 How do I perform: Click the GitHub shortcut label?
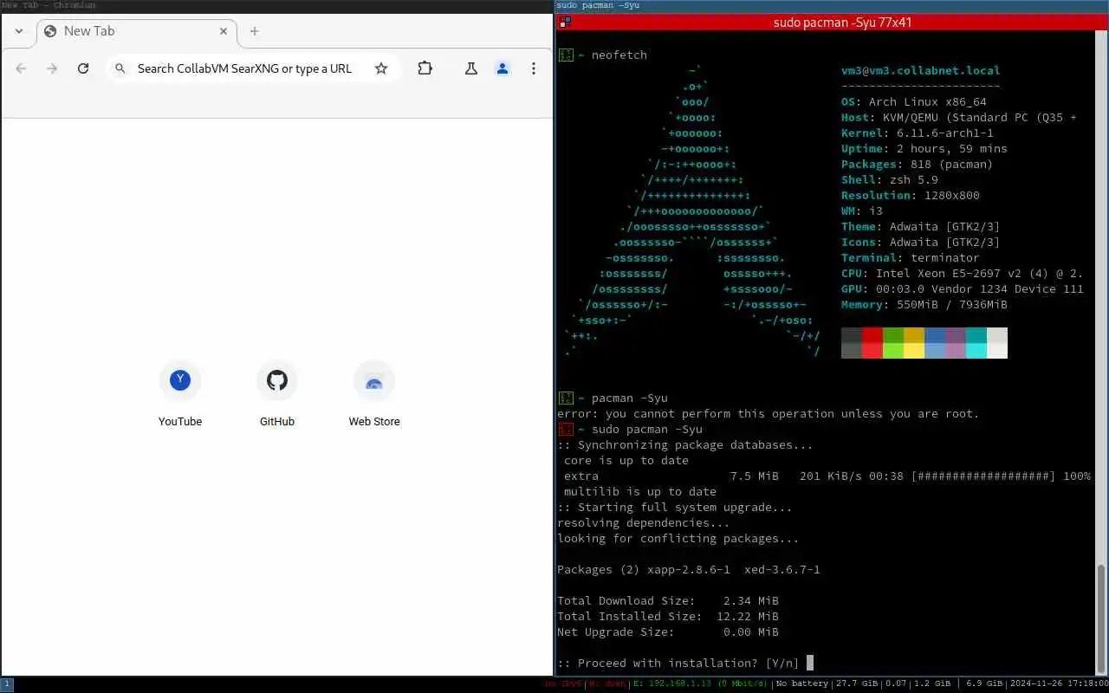pyautogui.click(x=277, y=422)
